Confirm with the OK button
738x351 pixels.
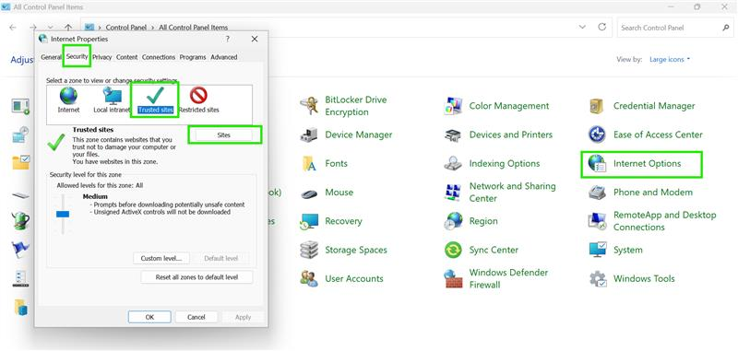149,317
